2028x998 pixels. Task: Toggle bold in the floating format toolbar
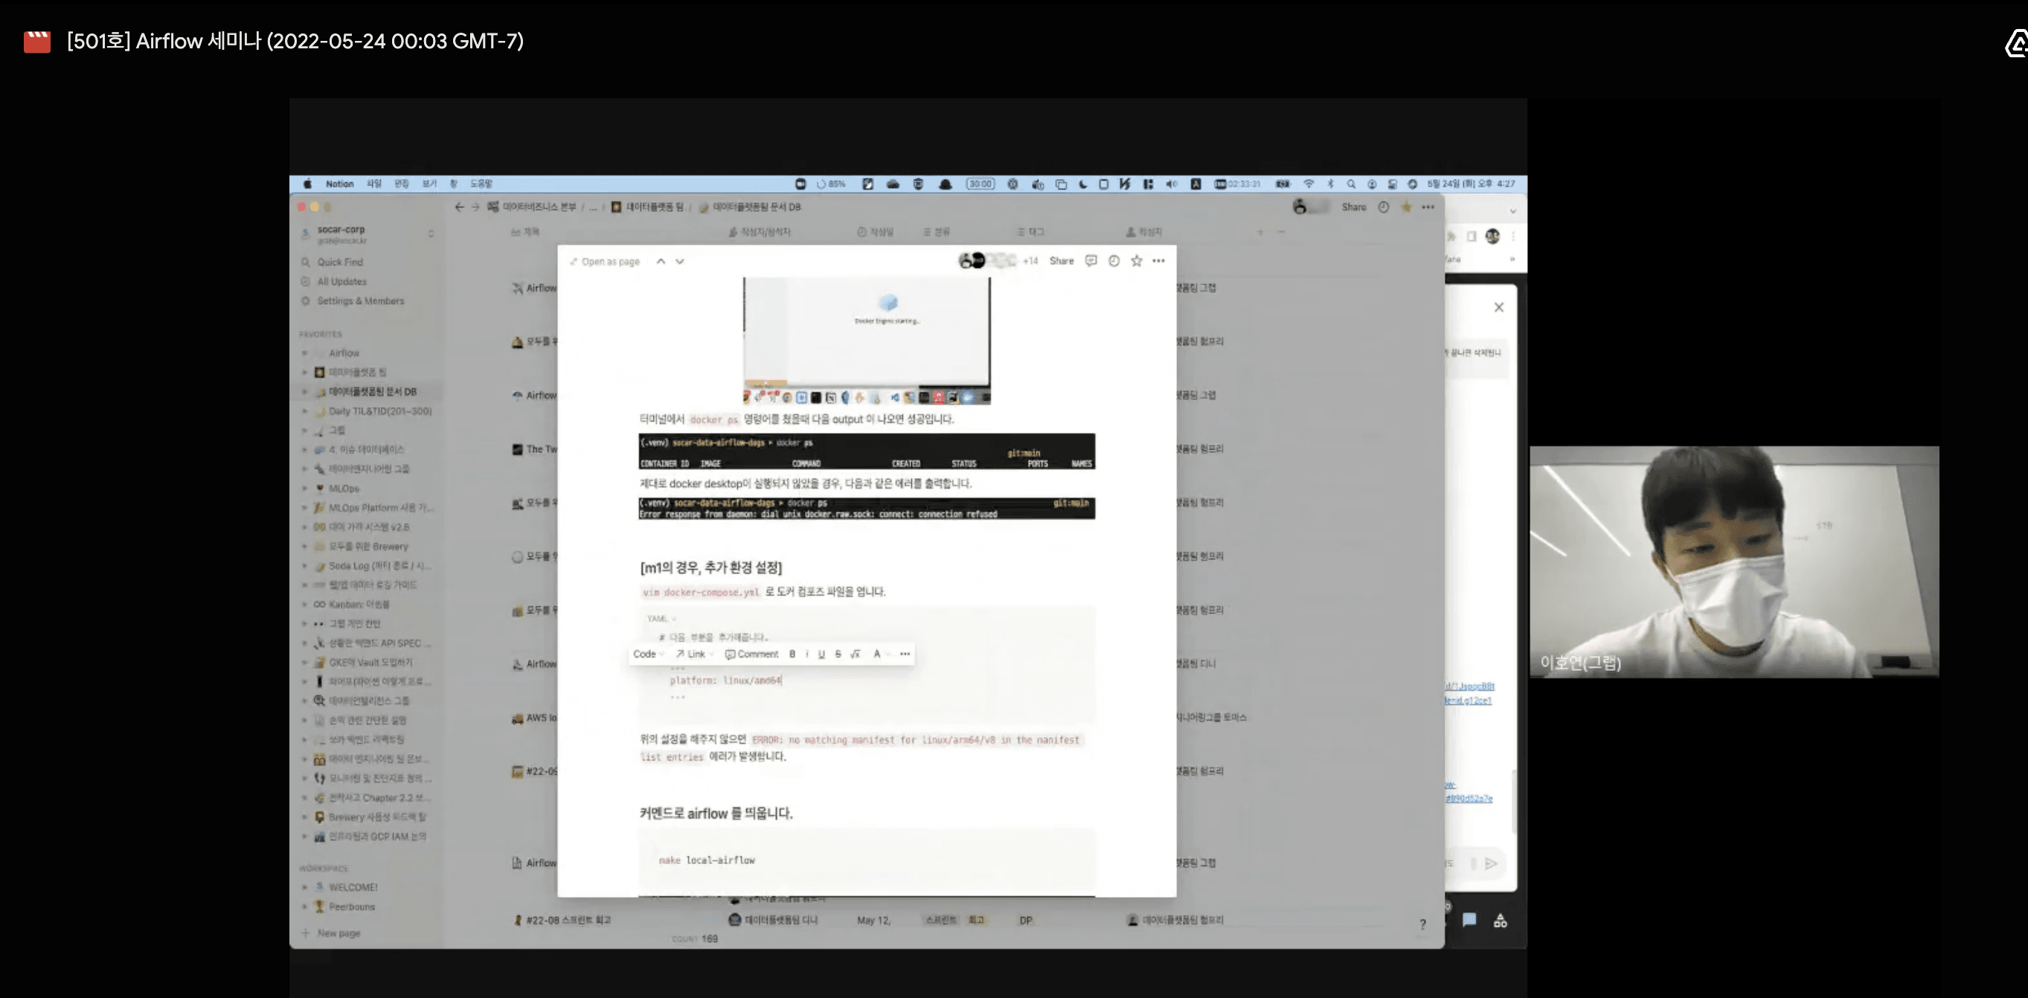click(x=792, y=654)
